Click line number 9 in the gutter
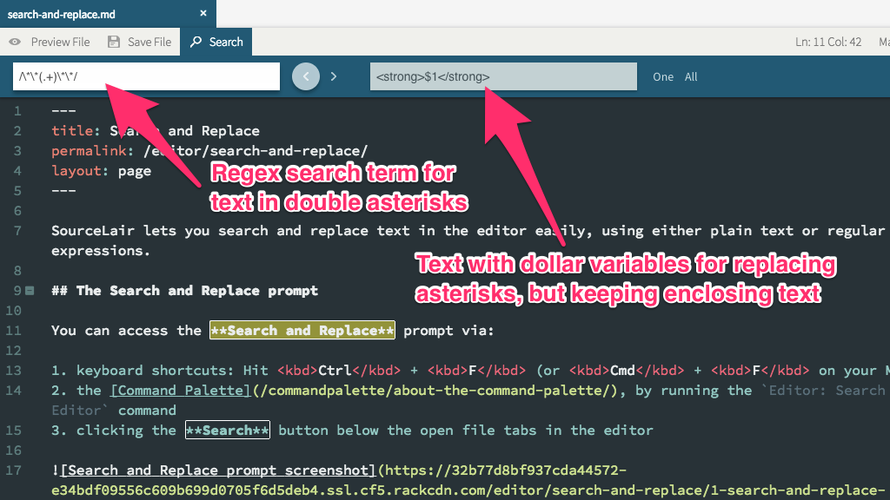The image size is (890, 500). click(17, 290)
